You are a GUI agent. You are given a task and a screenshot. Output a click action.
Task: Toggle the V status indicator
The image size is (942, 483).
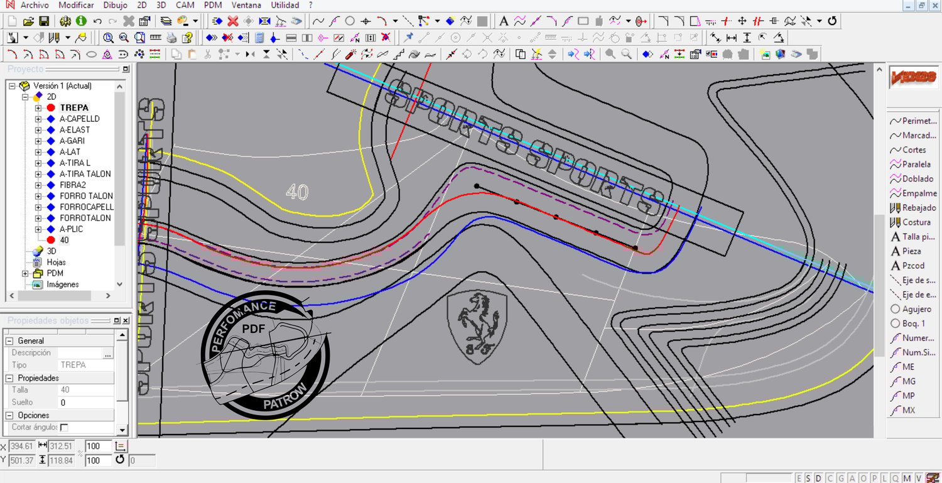919,479
